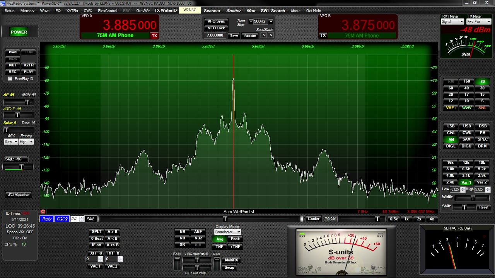Open the XVTRs menu
The width and height of the screenshot is (495, 278).
tap(72, 11)
